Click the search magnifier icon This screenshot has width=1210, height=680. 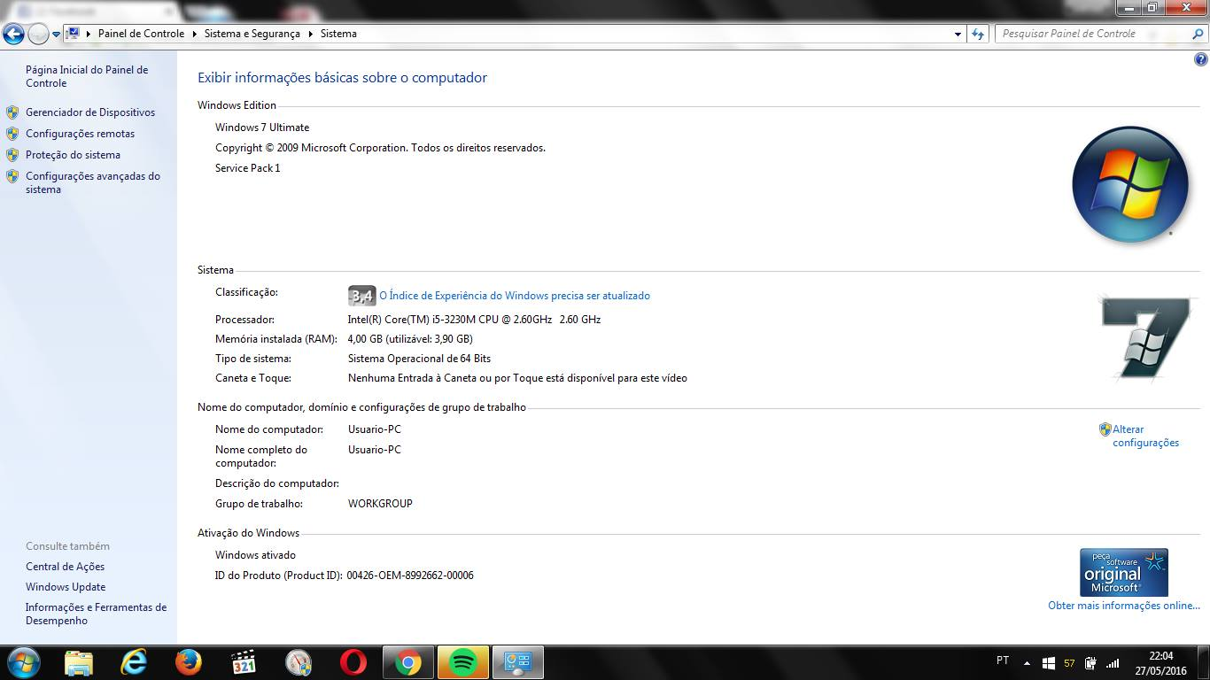pyautogui.click(x=1198, y=34)
